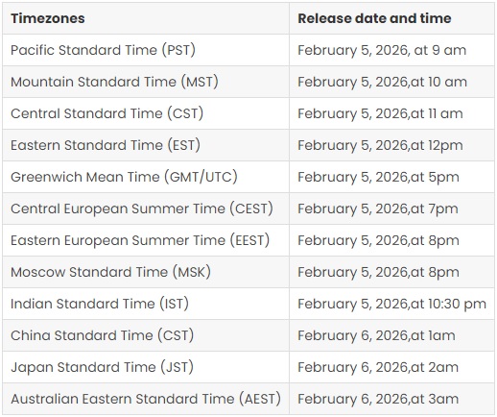Click Central European Summer Time (CEST) cell
The height and width of the screenshot is (417, 497).
click(x=146, y=208)
